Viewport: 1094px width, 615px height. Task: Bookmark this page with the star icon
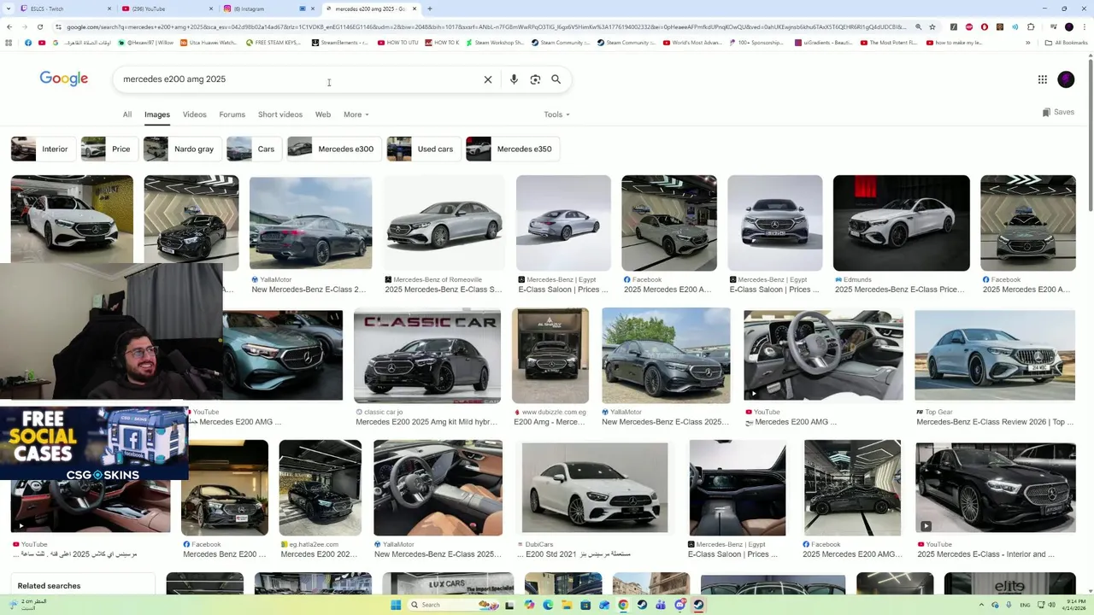pyautogui.click(x=932, y=26)
